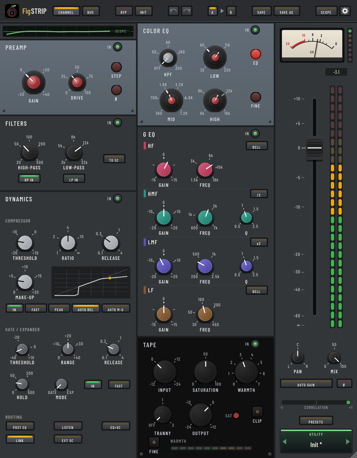Image resolution: width=357 pixels, height=458 pixels.
Task: Toggle the LP IN filter switch
Action: coord(74,178)
